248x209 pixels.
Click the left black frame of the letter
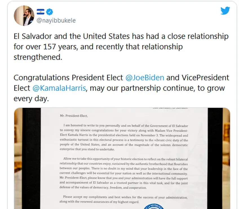click(x=32, y=158)
